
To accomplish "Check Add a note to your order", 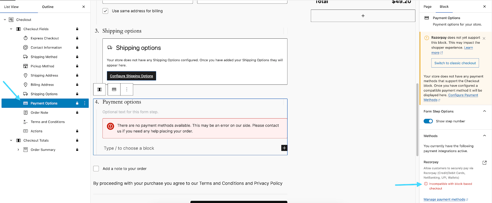I will coord(96,169).
